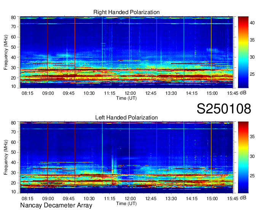Screen dimensions: 259x210
Task: Click 10 frequency tick on Right Handed plot
Action: coord(13,86)
